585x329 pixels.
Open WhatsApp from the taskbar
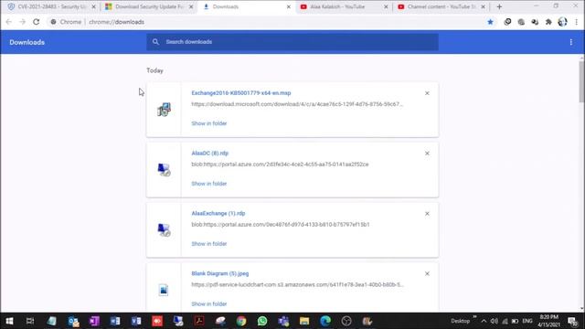[262, 321]
